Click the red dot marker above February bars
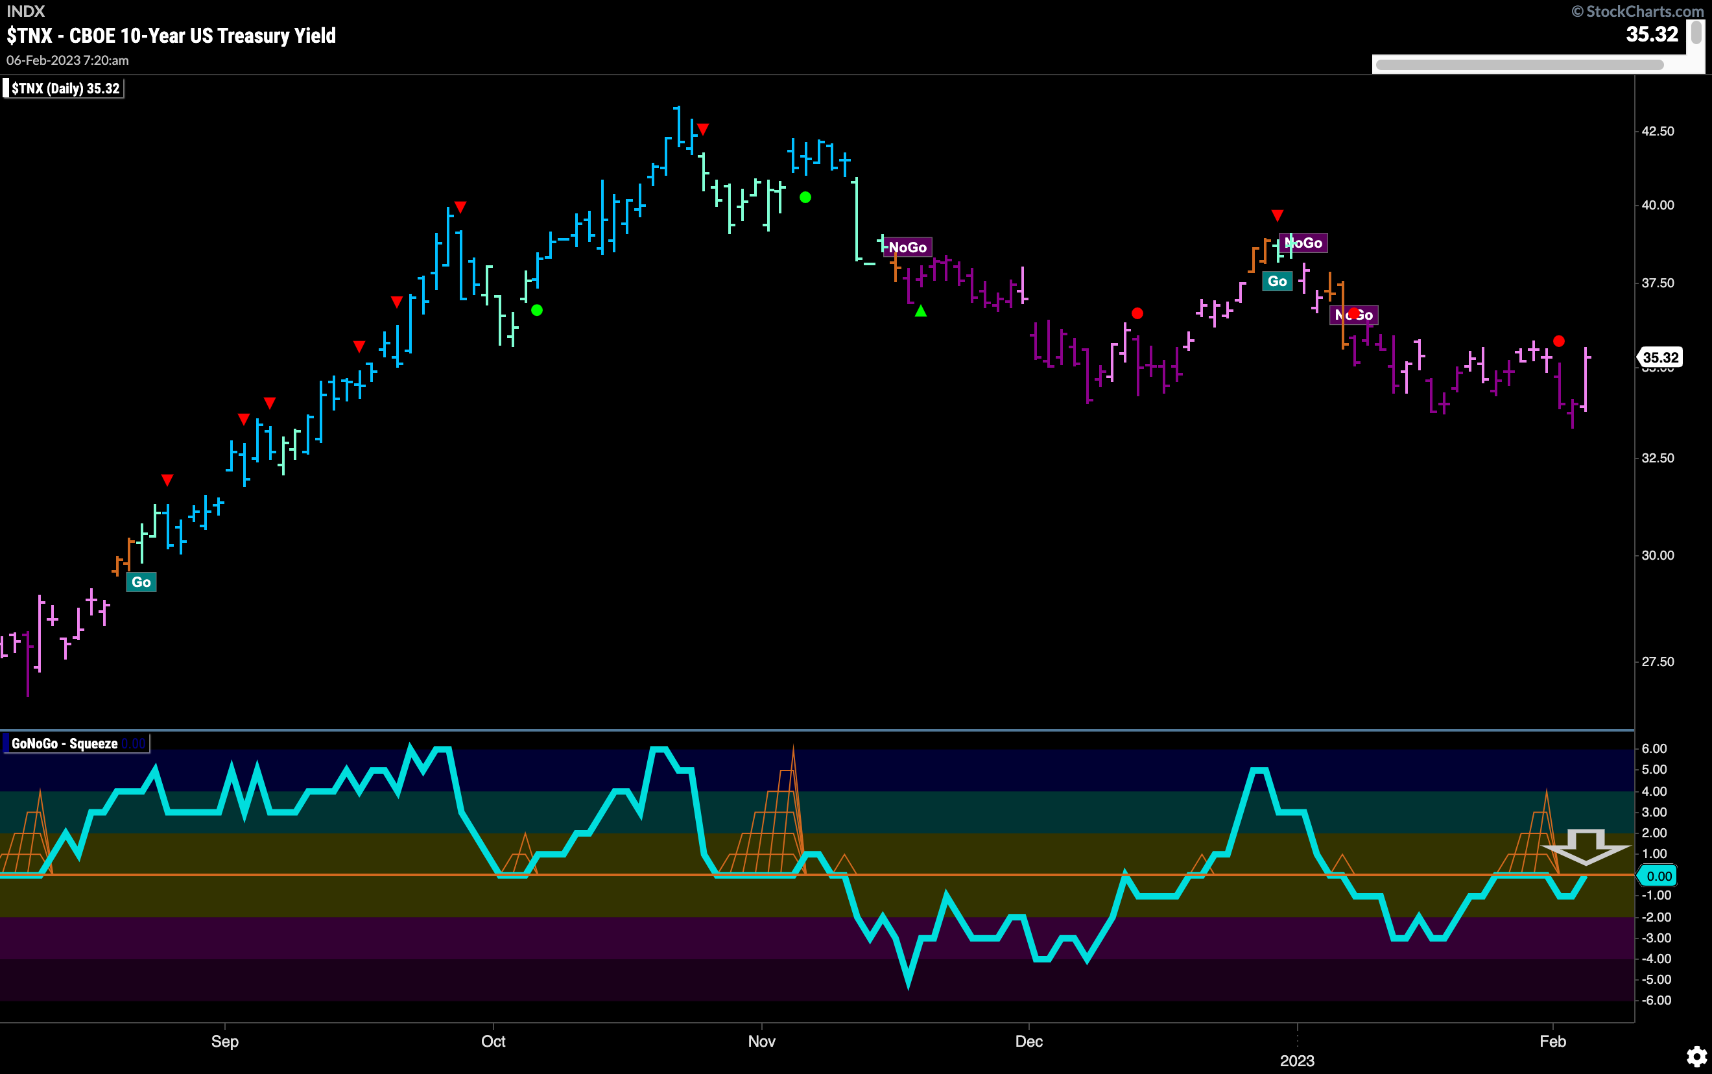This screenshot has height=1074, width=1712. pyautogui.click(x=1558, y=341)
